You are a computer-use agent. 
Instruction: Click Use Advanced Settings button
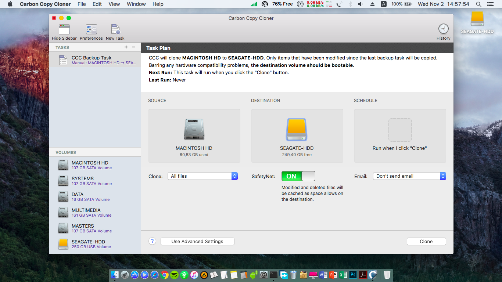pos(197,242)
